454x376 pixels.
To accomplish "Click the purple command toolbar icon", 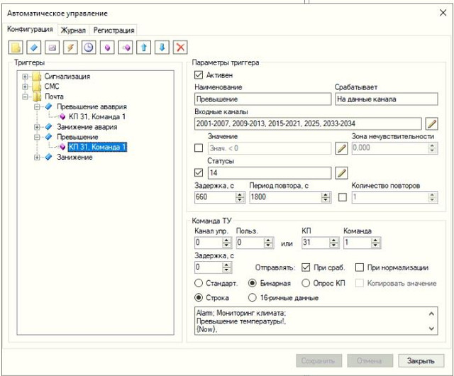I will tap(107, 48).
